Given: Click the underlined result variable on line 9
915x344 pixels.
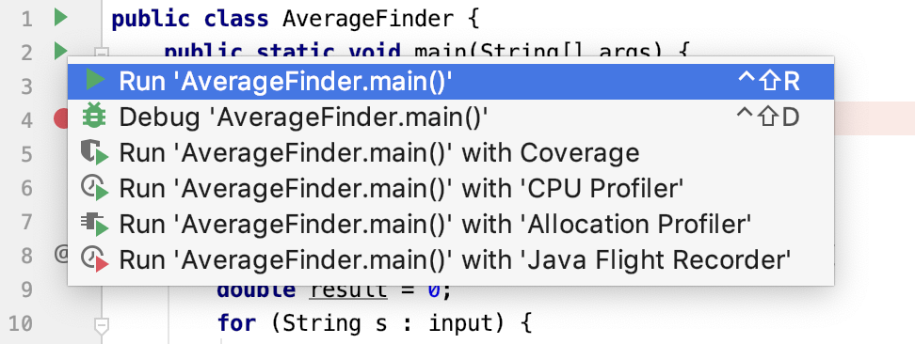Looking at the screenshot, I should coord(348,289).
